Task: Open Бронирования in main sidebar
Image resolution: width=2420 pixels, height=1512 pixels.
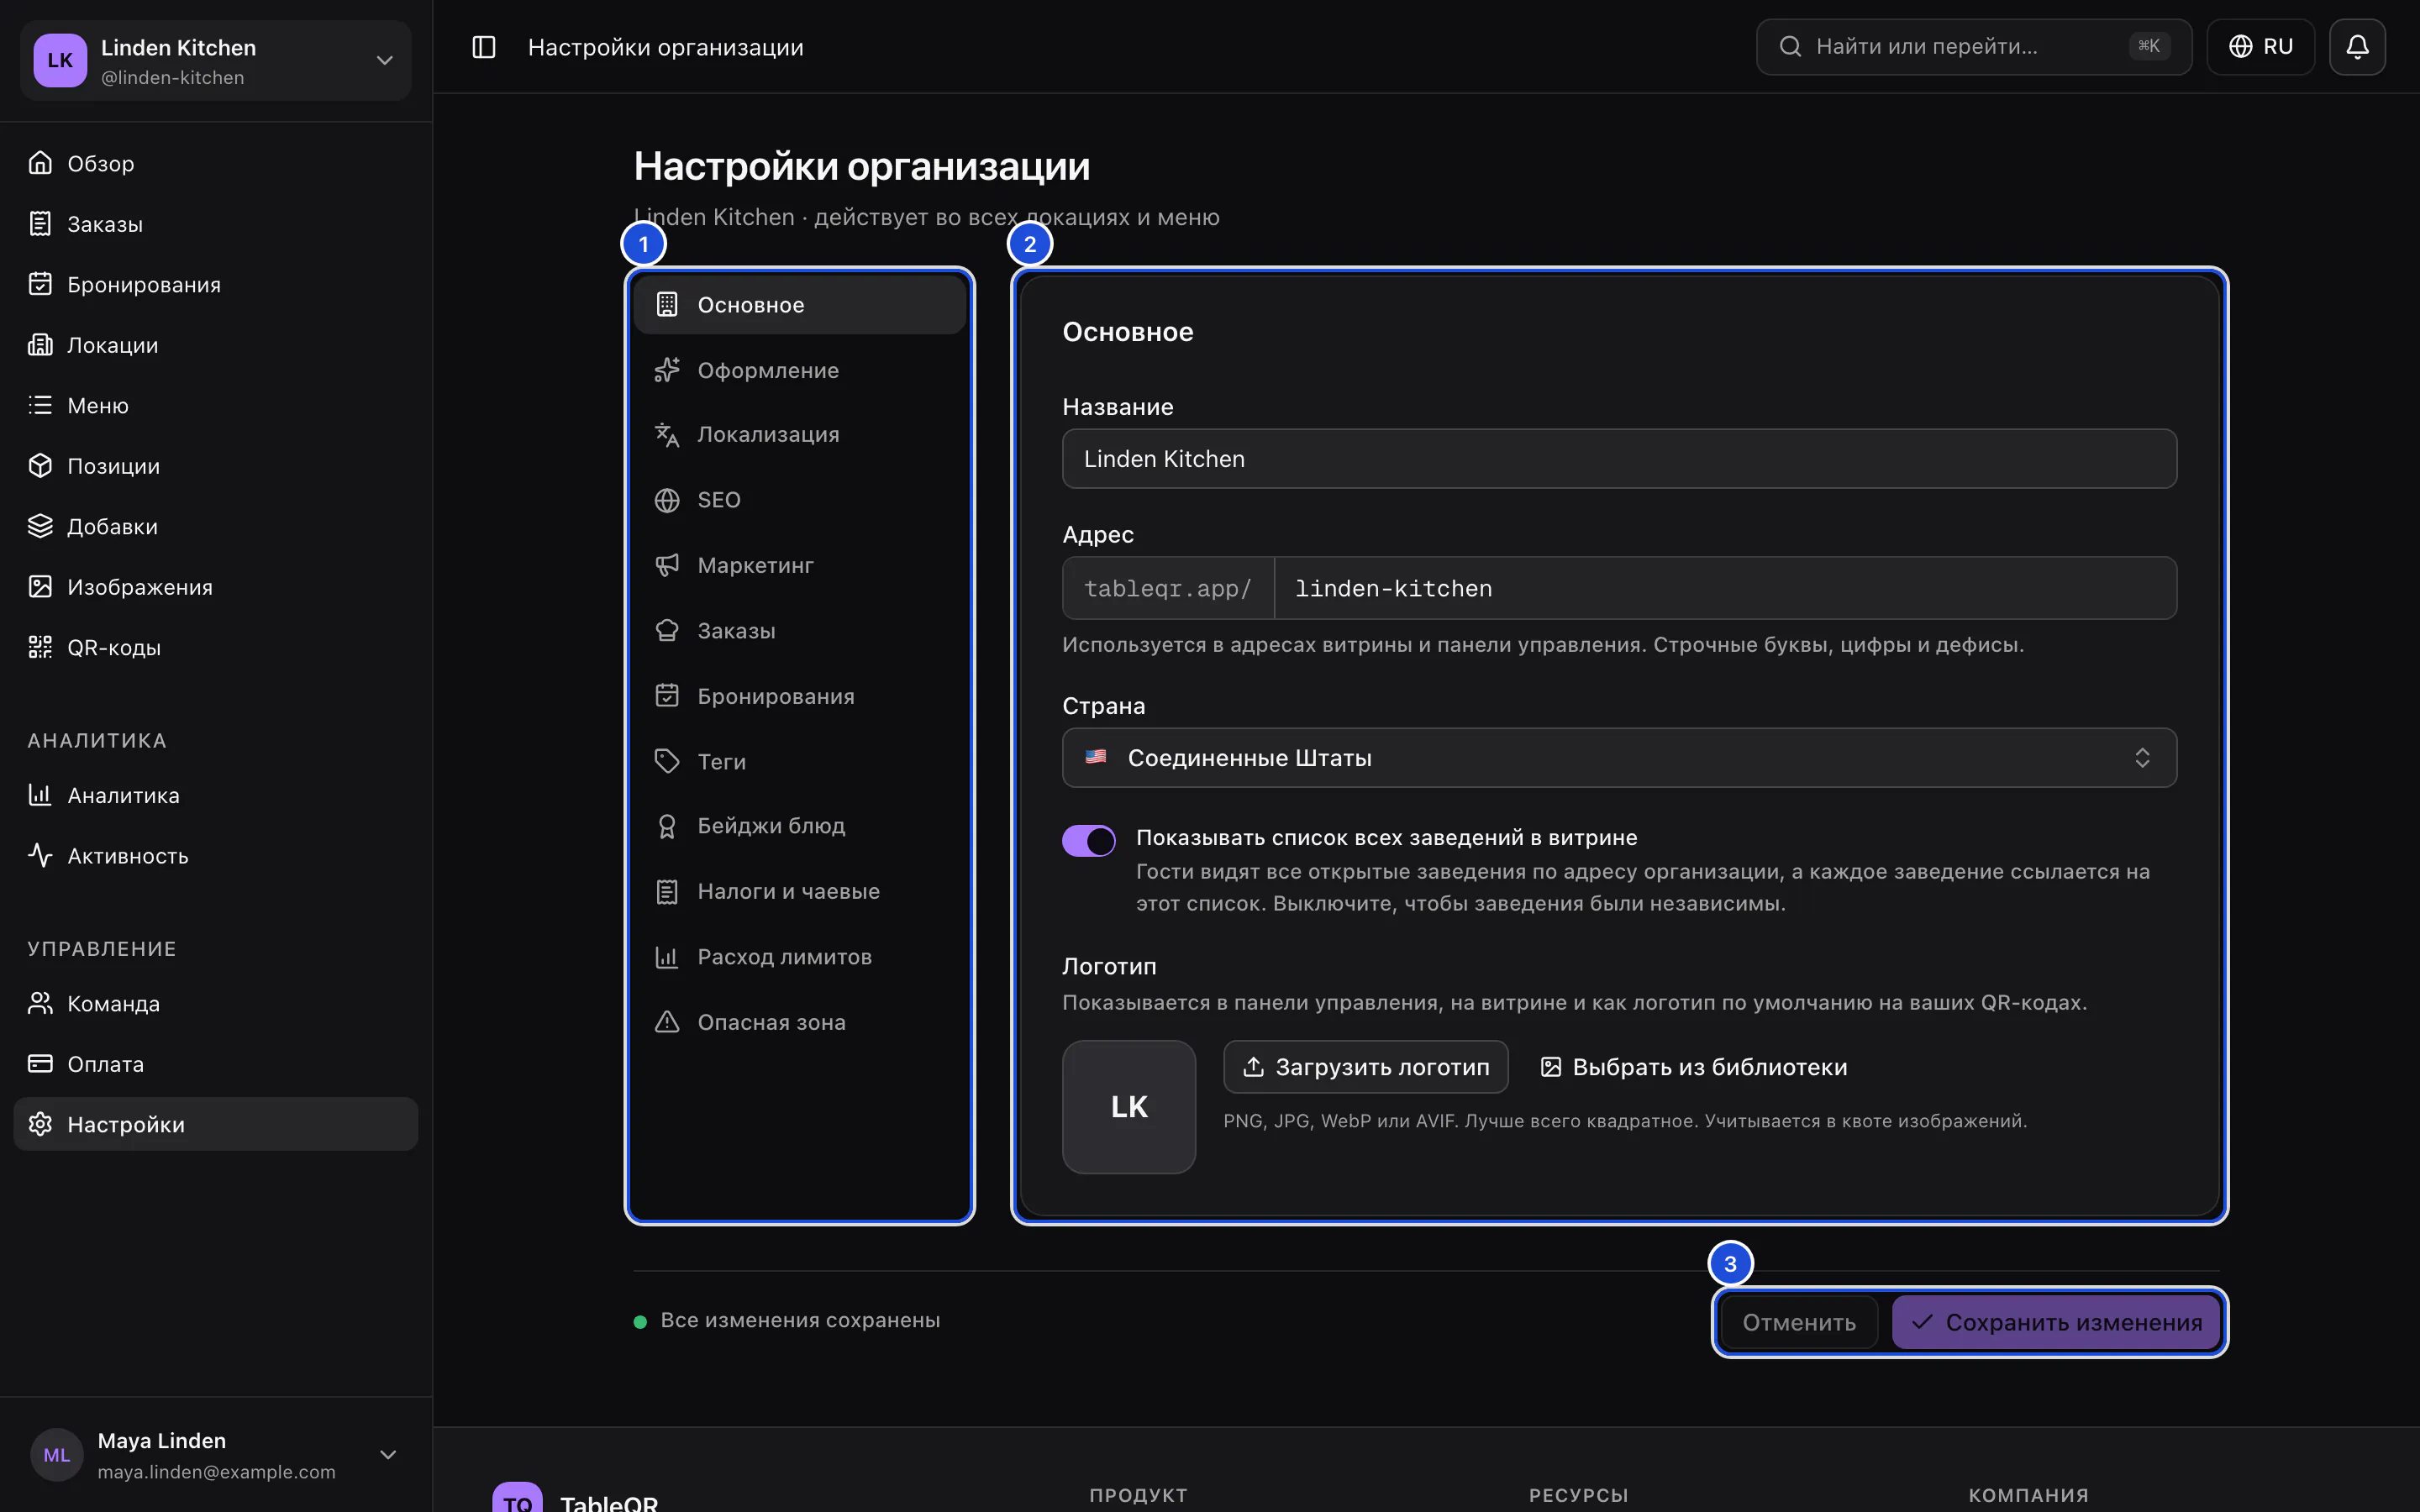Action: click(x=216, y=284)
